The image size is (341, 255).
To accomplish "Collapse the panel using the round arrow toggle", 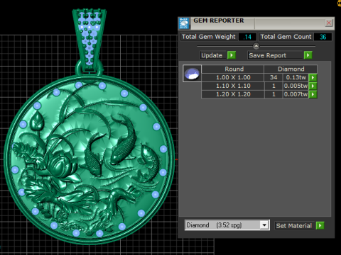I will pos(256,46).
